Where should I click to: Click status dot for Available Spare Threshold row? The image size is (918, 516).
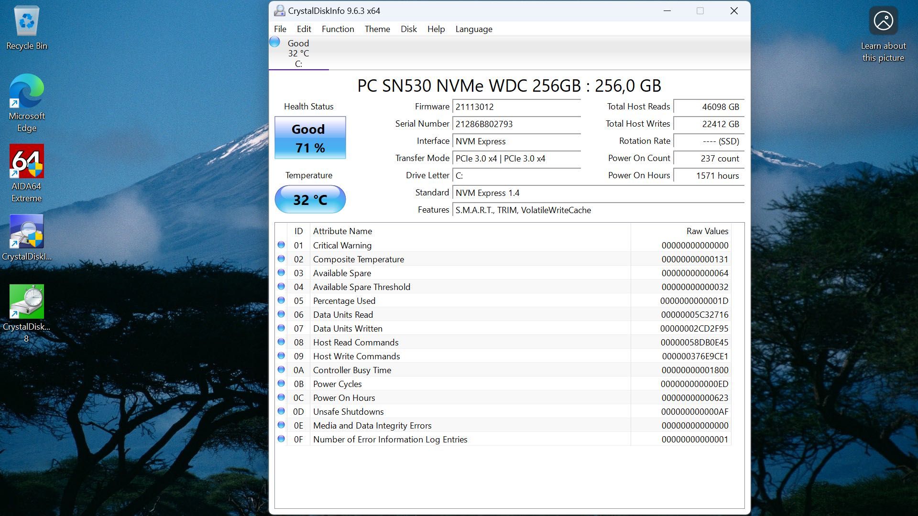pos(281,287)
